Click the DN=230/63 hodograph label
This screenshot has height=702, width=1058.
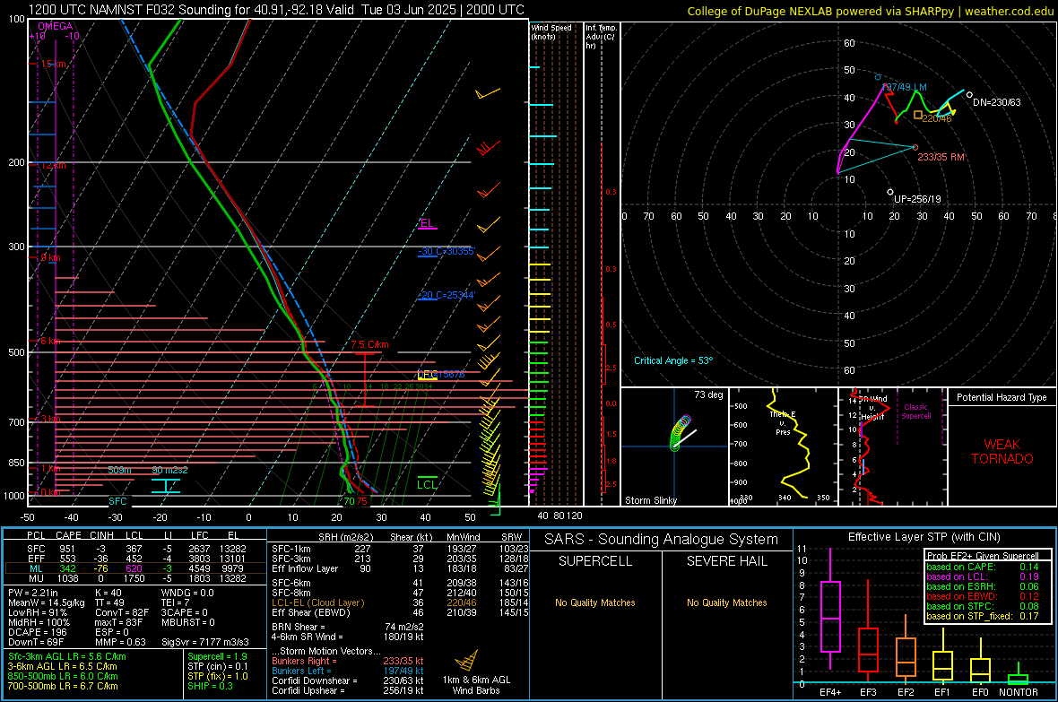pyautogui.click(x=997, y=102)
